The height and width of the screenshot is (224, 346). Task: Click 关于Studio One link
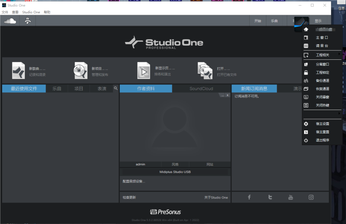(216, 197)
